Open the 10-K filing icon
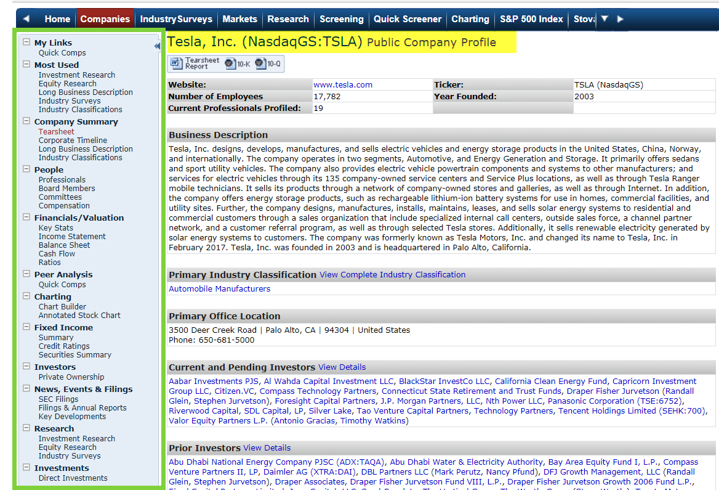 237,64
